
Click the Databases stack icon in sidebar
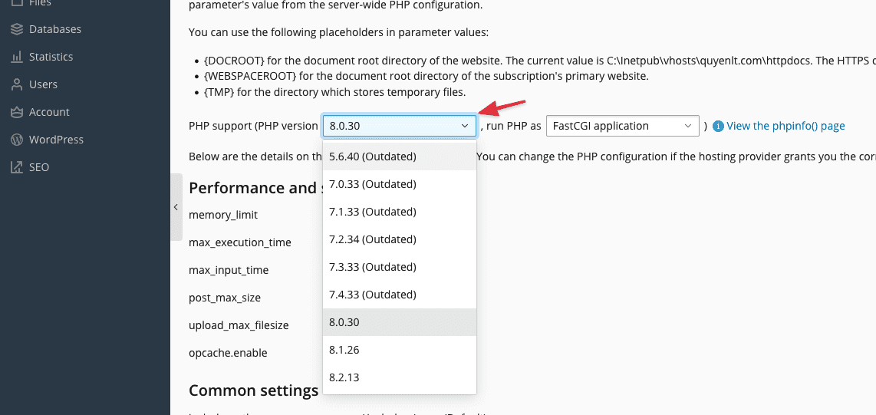pyautogui.click(x=16, y=29)
